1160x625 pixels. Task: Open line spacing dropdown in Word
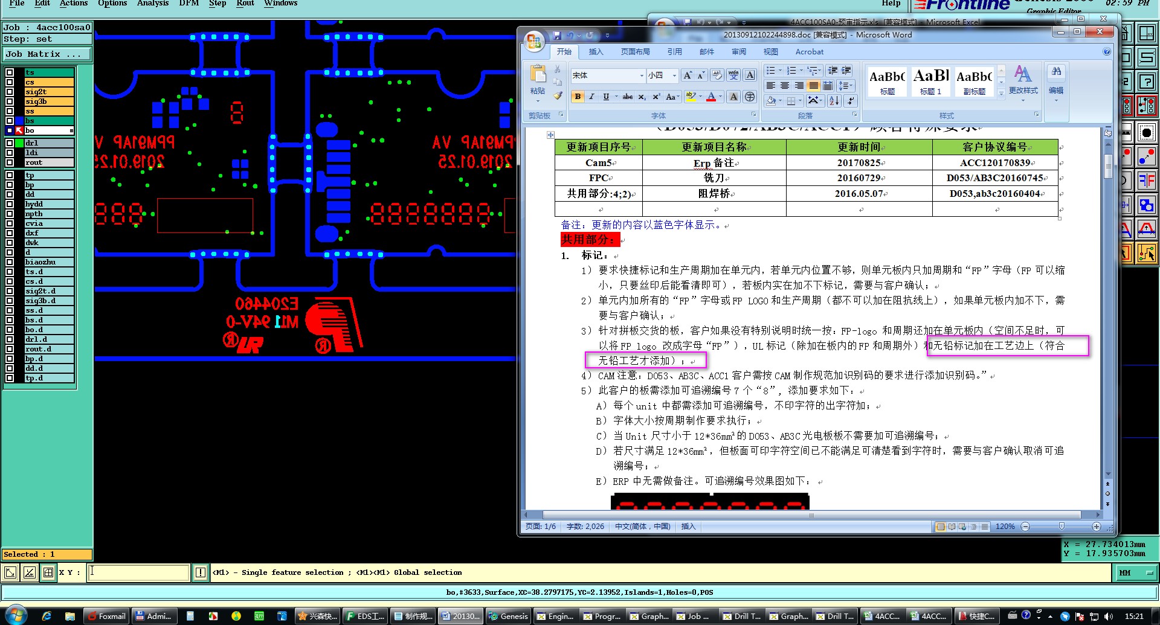(846, 85)
